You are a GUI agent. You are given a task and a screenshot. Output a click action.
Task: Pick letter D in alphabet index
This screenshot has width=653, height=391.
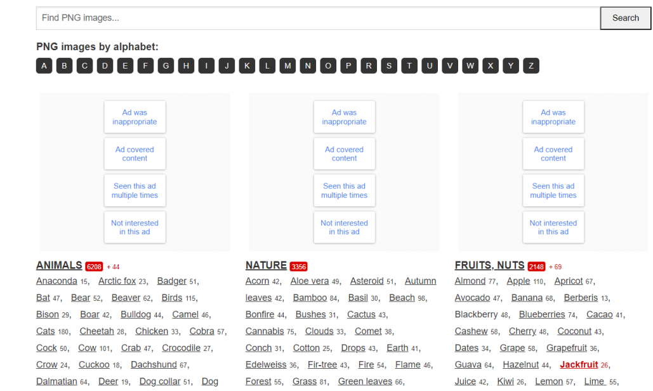coord(105,66)
